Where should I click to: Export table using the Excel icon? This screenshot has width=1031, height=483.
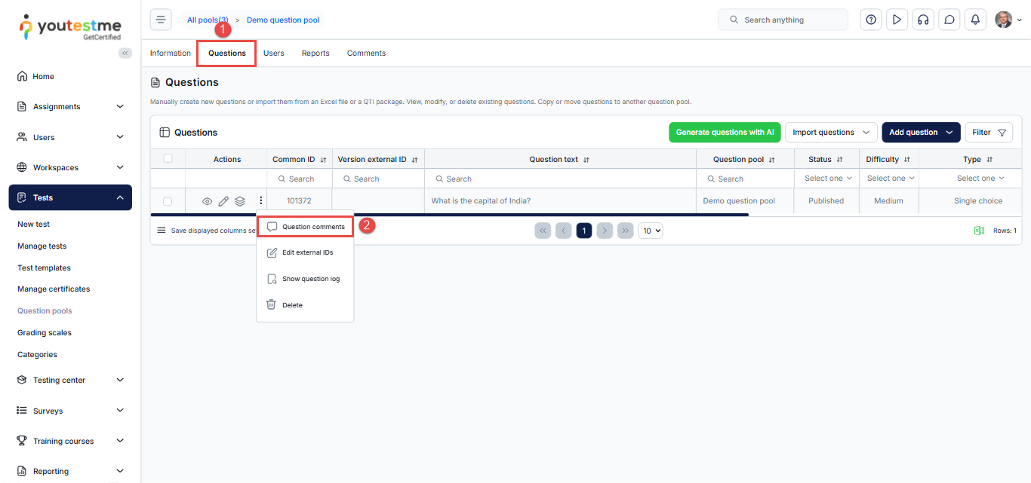click(979, 231)
